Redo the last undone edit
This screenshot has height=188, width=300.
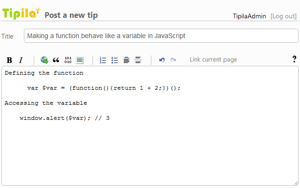tap(173, 60)
